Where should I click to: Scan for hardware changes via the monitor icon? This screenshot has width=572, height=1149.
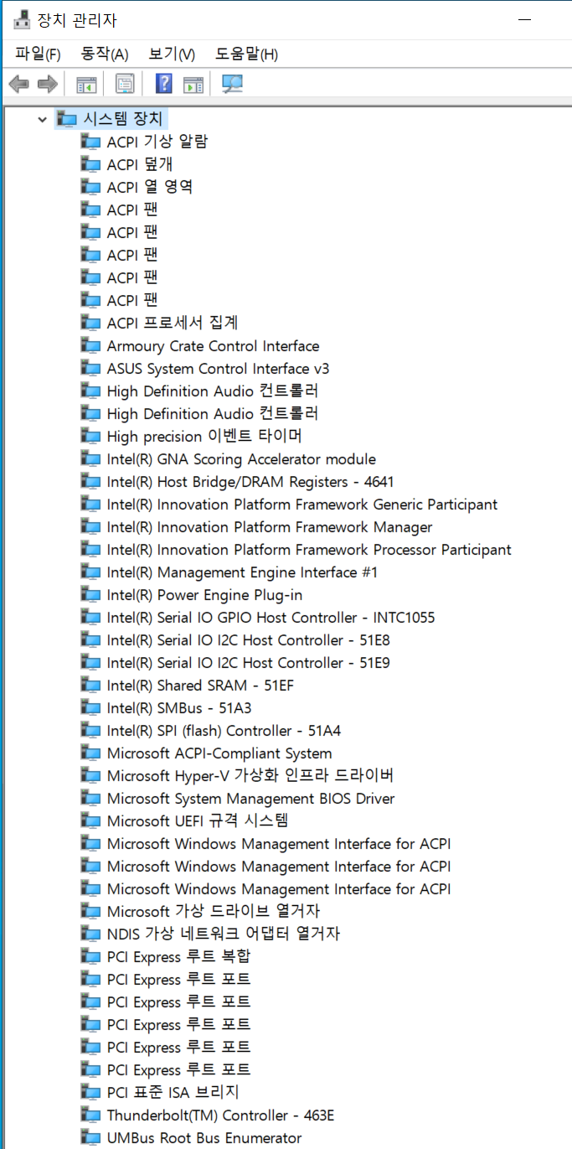(232, 84)
